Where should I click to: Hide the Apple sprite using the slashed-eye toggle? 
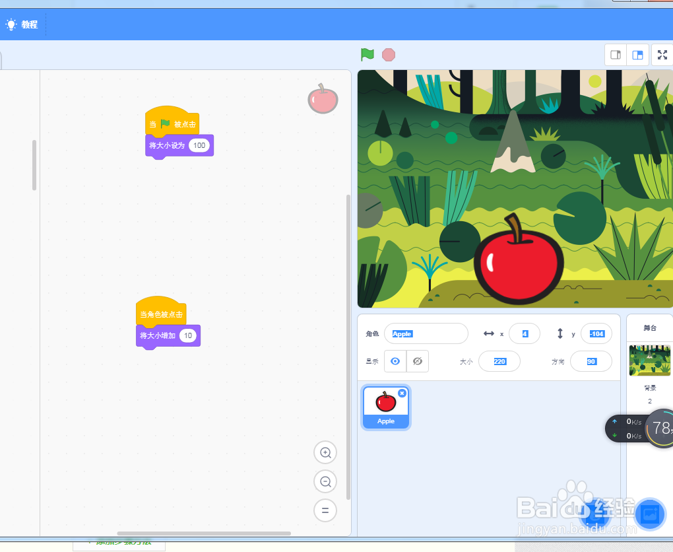pos(418,361)
